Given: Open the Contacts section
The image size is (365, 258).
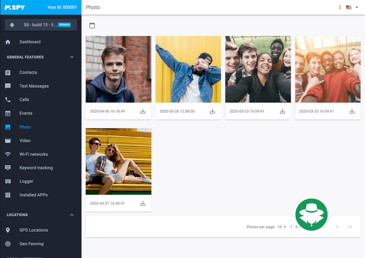Looking at the screenshot, I should [x=28, y=72].
